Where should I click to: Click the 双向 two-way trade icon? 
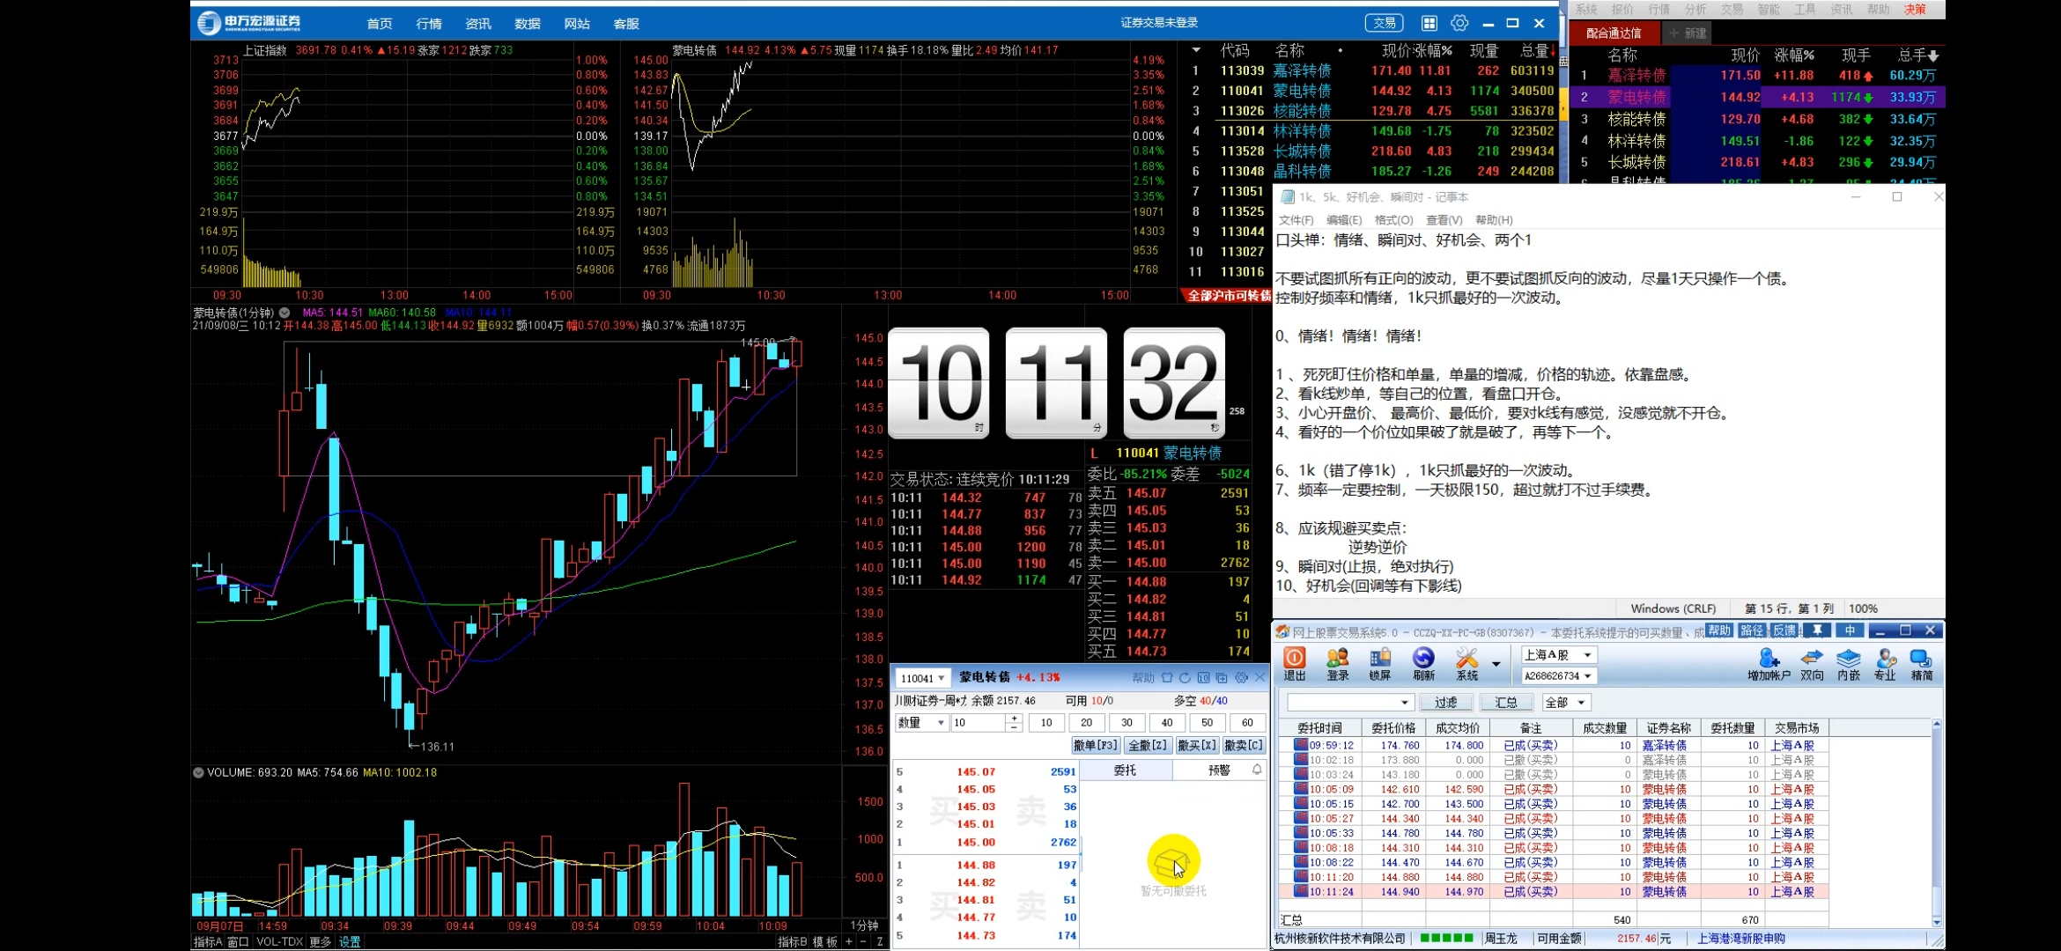[x=1812, y=664]
